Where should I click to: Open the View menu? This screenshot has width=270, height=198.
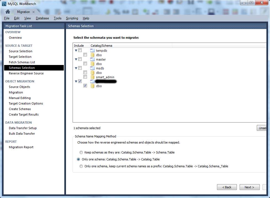click(28, 18)
